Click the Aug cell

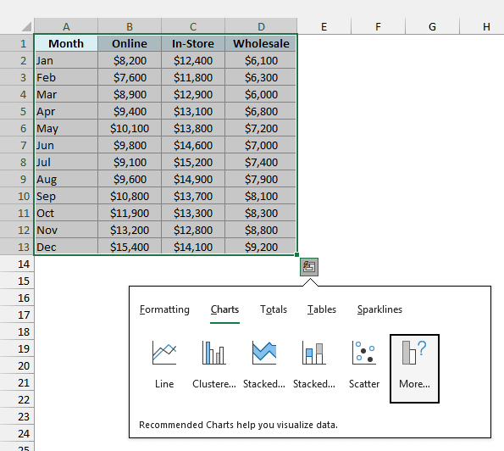(x=66, y=179)
